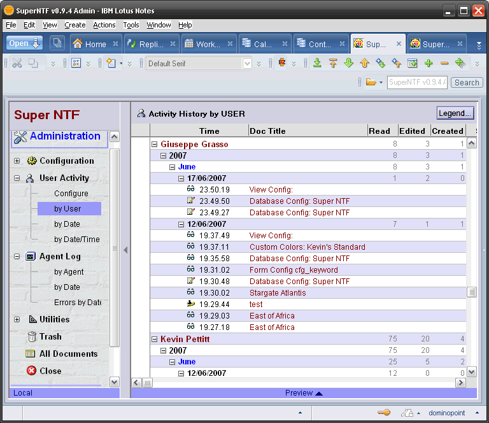
Task: Click the next unread green diamond icon
Action: click(381, 63)
